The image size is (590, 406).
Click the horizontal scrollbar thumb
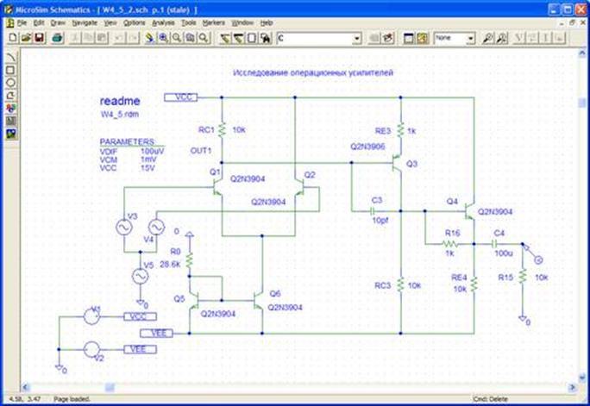coord(110,387)
